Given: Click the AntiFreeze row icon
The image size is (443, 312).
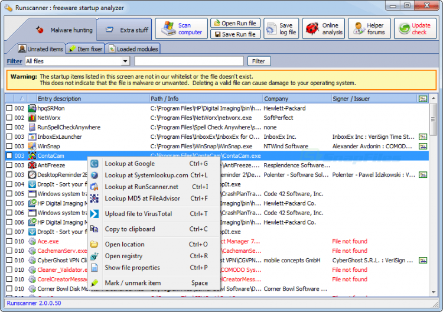Looking at the screenshot, I should 32,165.
